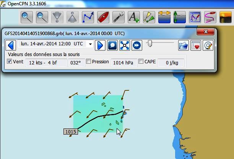
Task: Click the 1014 hPa pressure field
Action: (x=124, y=63)
